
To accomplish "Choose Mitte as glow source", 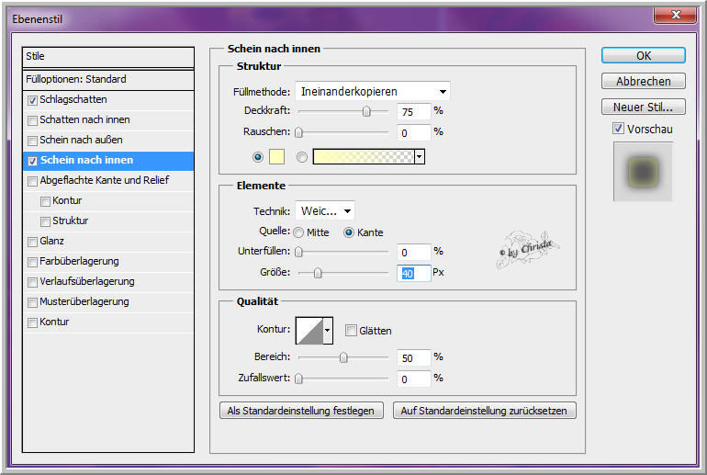I will (298, 232).
